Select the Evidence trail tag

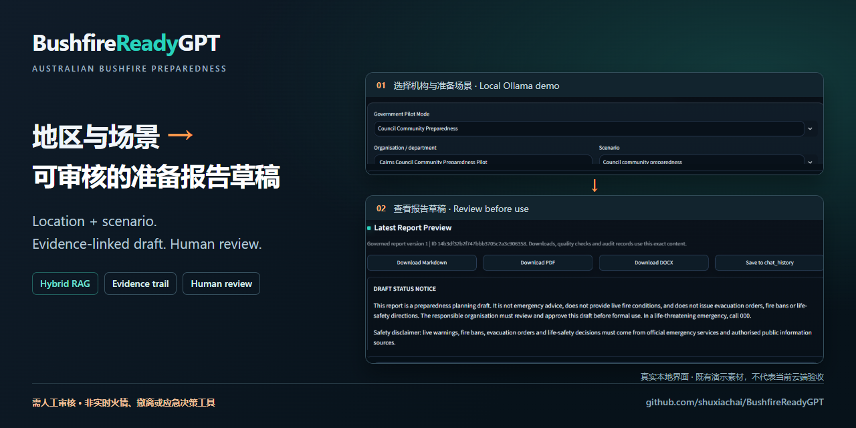(140, 284)
